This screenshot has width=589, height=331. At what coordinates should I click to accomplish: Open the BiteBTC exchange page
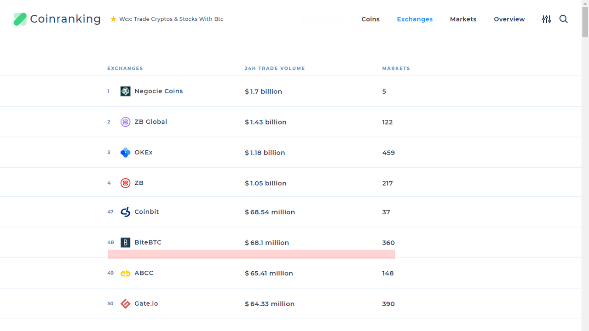(x=148, y=242)
